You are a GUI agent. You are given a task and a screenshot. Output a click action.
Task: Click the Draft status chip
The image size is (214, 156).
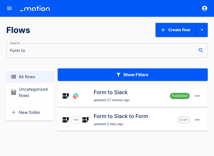[x=183, y=120]
